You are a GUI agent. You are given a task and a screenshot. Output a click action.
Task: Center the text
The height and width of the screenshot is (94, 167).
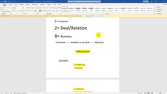[x=42, y=11]
